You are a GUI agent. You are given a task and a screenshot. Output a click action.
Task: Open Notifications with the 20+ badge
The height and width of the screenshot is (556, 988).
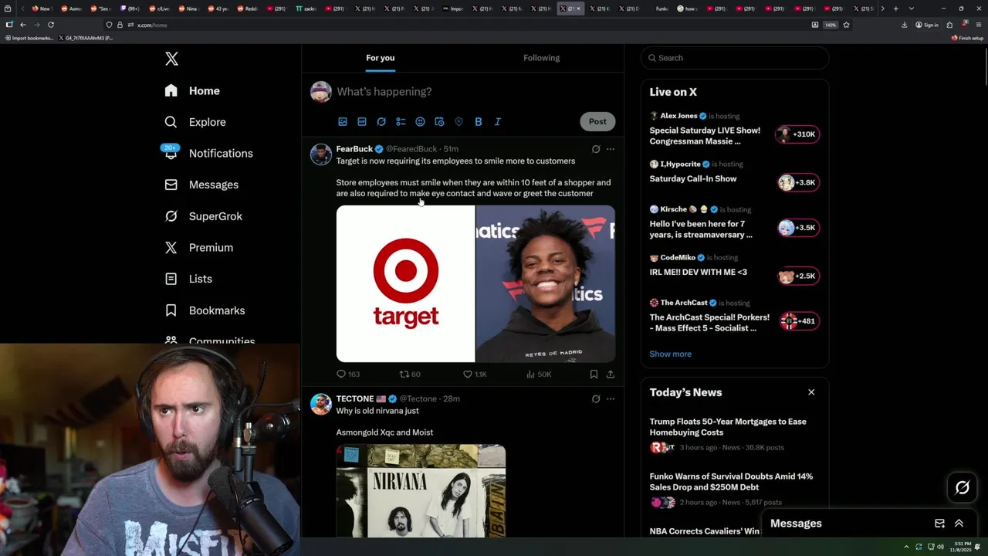pos(208,153)
